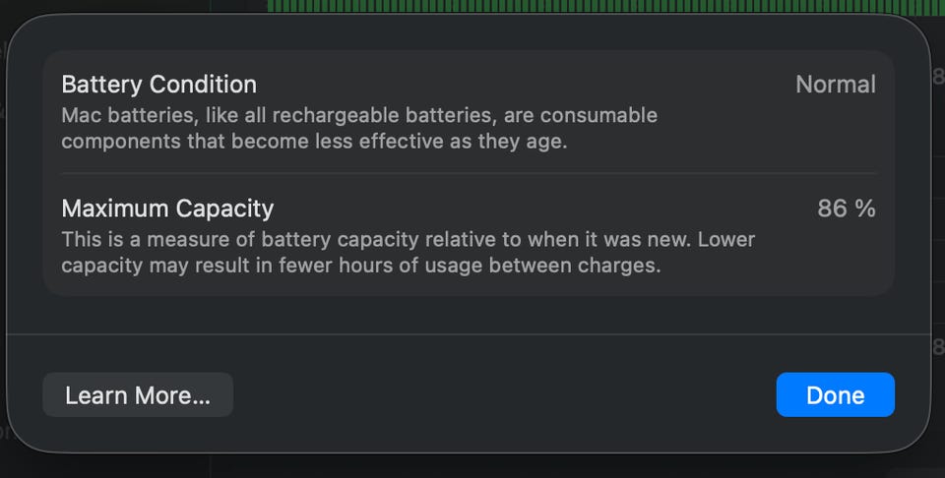Click the horizontal separator above the buttons
This screenshot has width=945, height=478.
click(469, 333)
